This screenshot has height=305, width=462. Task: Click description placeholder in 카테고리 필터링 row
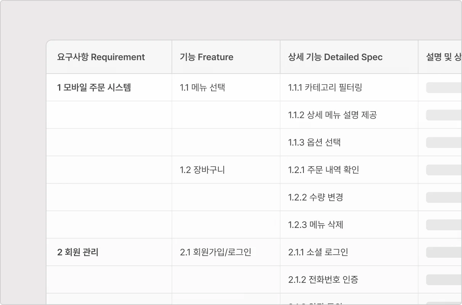[x=444, y=88]
